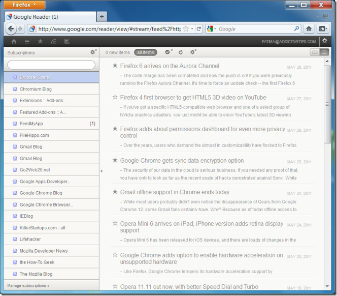337x296 pixels.
Task: Open the How-To Geek subscription
Action: click(51, 262)
